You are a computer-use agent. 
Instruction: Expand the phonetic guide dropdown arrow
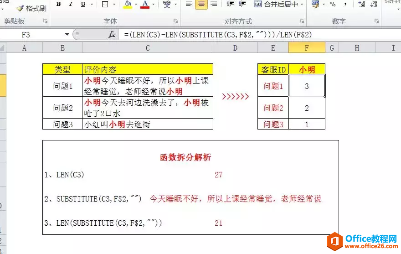tap(176, 5)
